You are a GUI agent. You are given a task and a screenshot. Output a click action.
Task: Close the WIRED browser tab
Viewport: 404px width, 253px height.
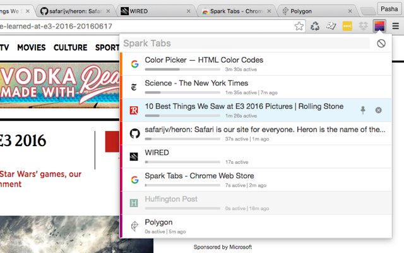pos(189,11)
